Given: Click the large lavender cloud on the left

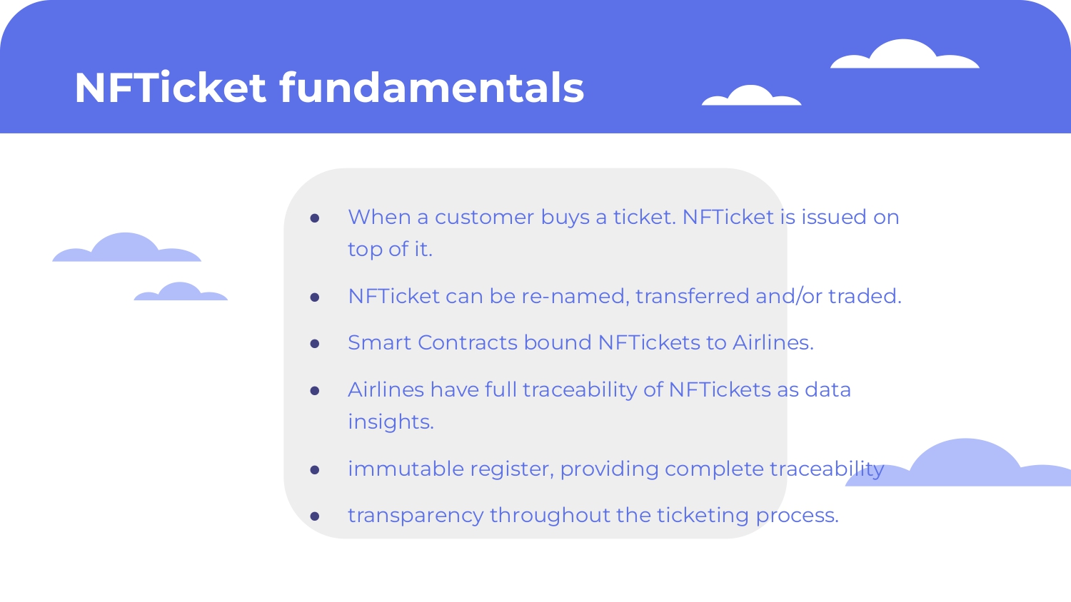Looking at the screenshot, I should pyautogui.click(x=126, y=248).
